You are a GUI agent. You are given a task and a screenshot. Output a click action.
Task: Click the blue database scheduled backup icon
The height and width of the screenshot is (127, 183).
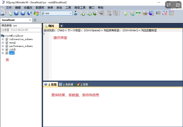point(151,13)
